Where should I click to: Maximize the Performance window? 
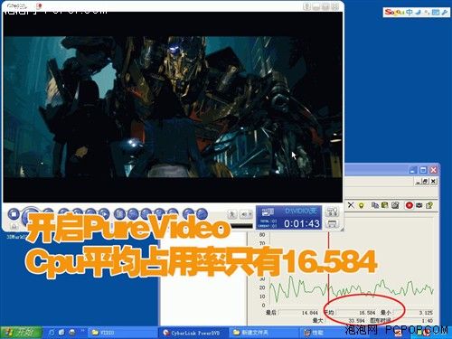click(x=423, y=170)
